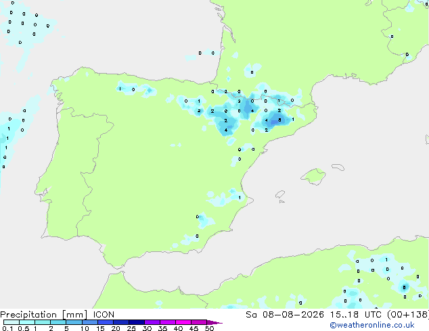Pick the 25–30 mm dark navy legend swatch
Image resolution: width=429 pixels, height=331 pixels.
[x=136, y=322]
